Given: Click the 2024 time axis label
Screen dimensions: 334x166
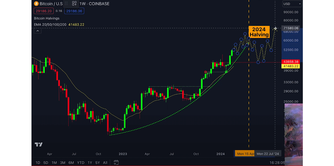Looking at the screenshot, I should pyautogui.click(x=220, y=154).
